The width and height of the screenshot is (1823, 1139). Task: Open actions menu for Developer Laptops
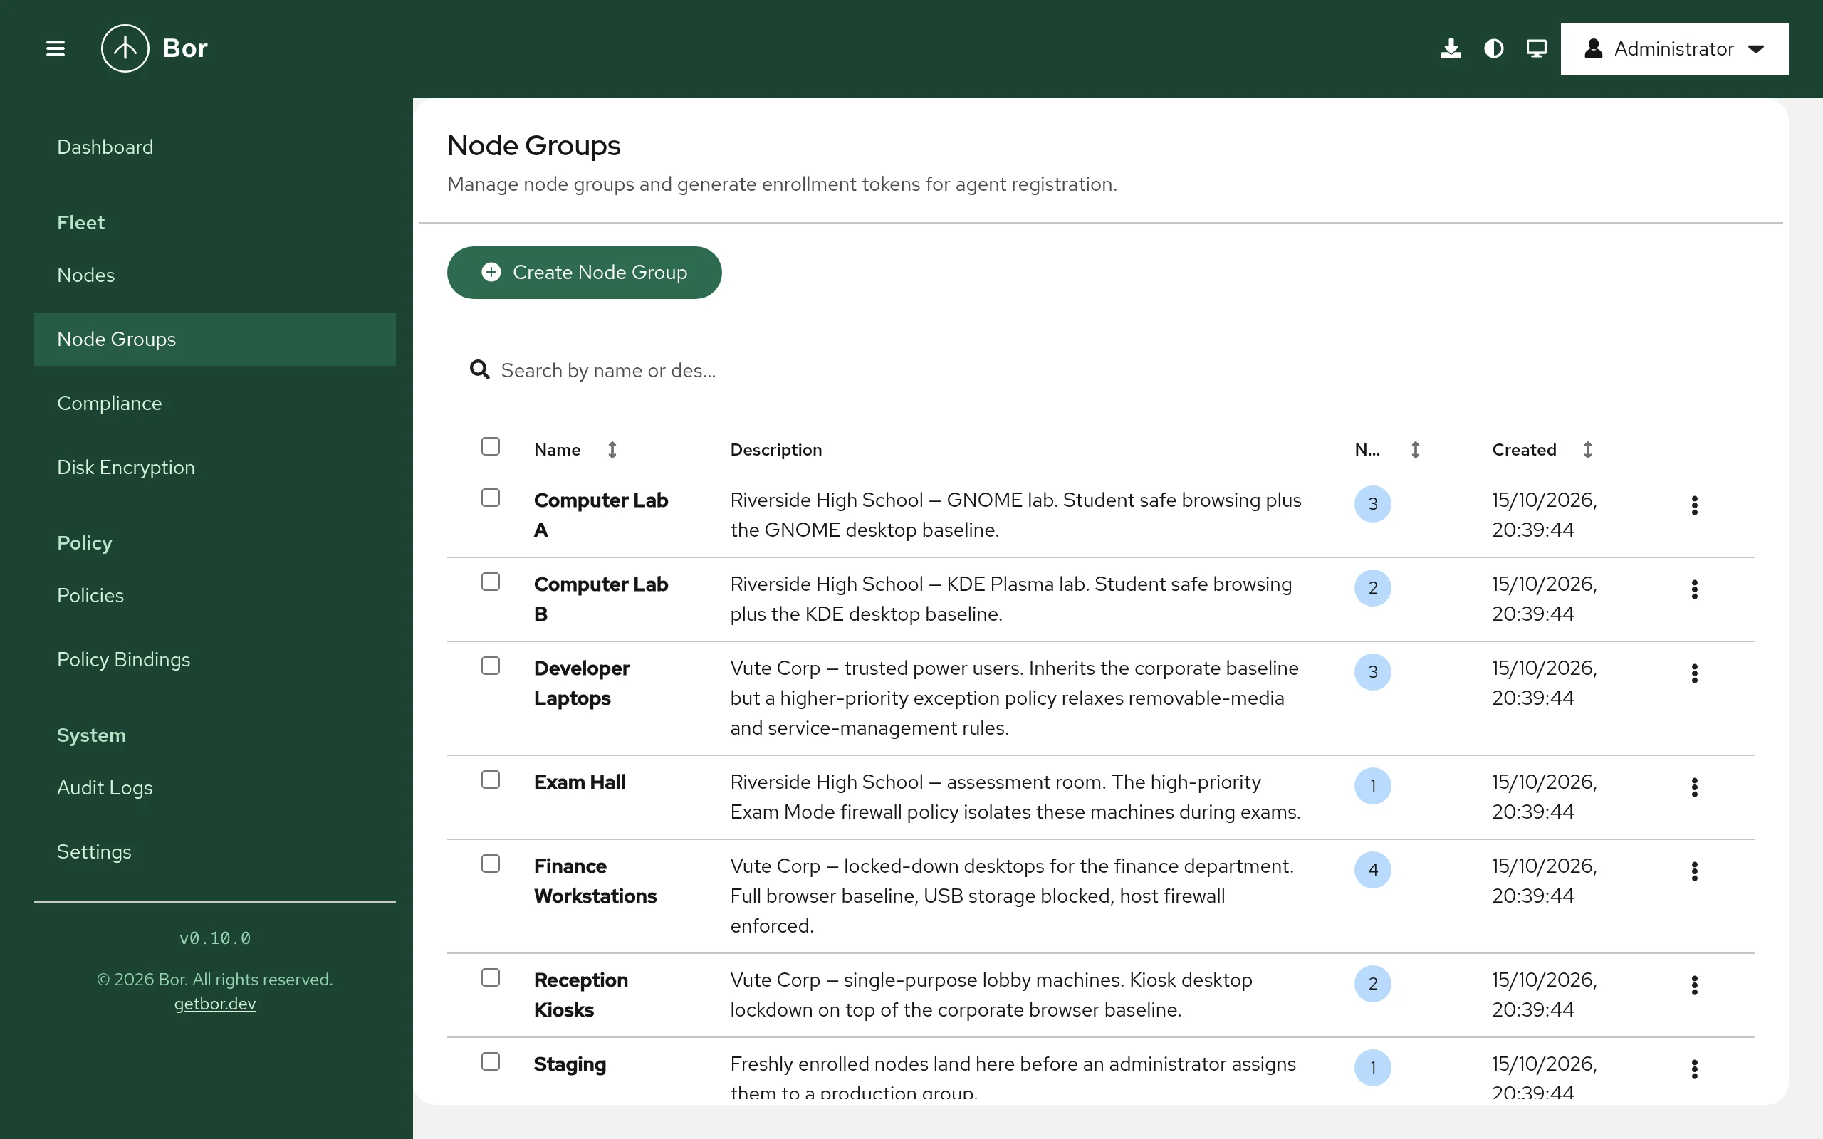[1694, 673]
